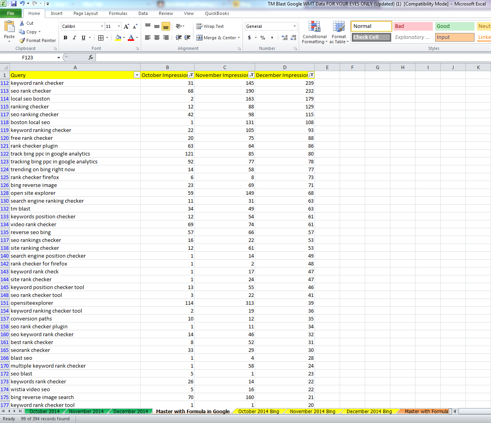Align text left

[148, 38]
